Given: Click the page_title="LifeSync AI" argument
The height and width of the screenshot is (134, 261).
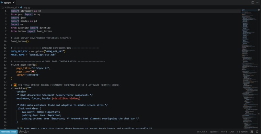Looking at the screenshot, I should pyautogui.click(x=33, y=68).
